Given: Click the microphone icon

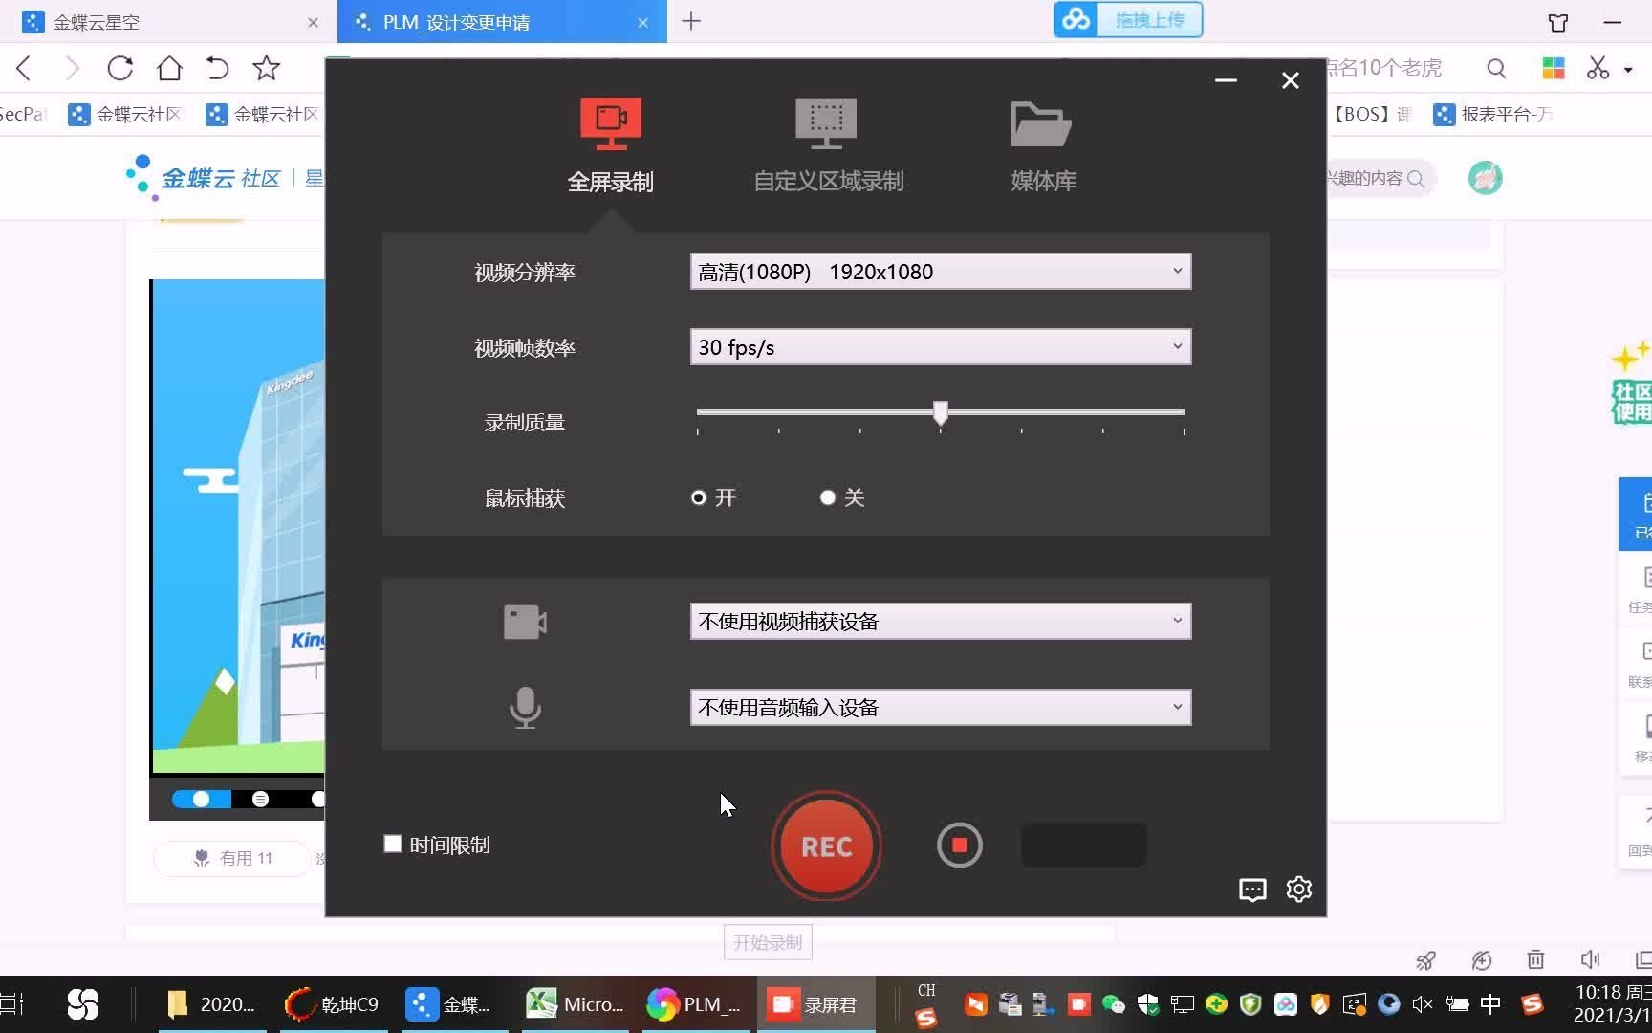Looking at the screenshot, I should 525,708.
